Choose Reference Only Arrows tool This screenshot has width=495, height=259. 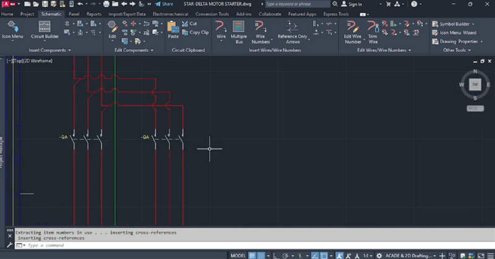(x=292, y=32)
